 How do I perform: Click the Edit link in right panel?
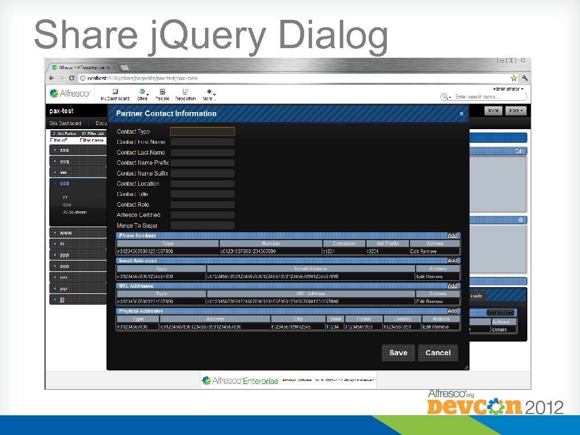point(519,151)
